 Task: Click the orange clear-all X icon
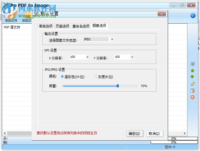[192, 97]
